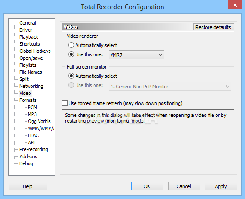
Task: Open the Driver settings page
Action: click(25, 30)
